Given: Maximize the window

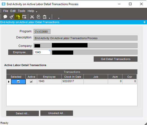Looking at the screenshot, I should pyautogui.click(x=130, y=4).
